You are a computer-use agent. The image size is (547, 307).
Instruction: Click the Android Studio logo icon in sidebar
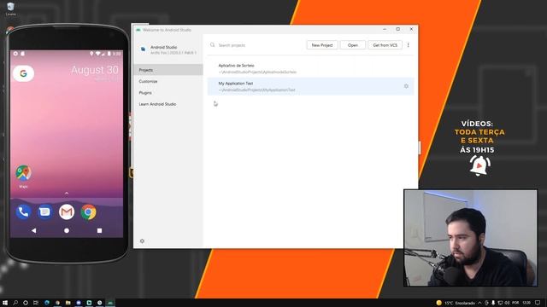pyautogui.click(x=143, y=49)
